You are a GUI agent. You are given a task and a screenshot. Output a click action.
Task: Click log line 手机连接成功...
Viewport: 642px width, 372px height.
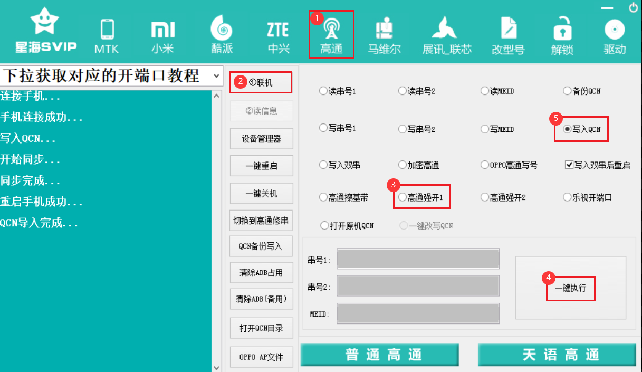coord(41,118)
